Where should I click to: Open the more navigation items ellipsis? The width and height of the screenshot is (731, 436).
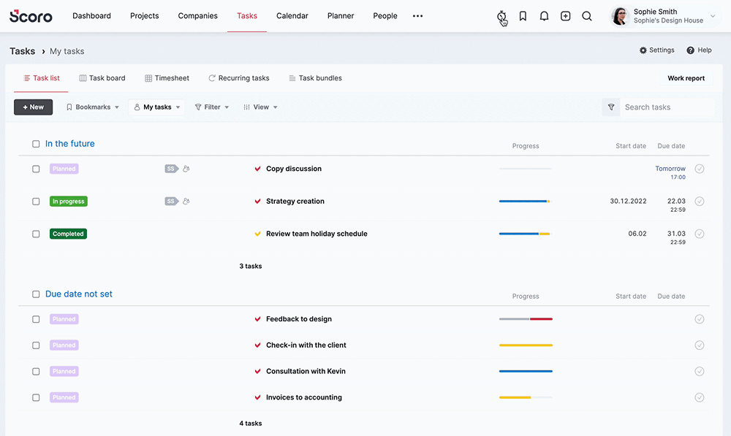(417, 16)
